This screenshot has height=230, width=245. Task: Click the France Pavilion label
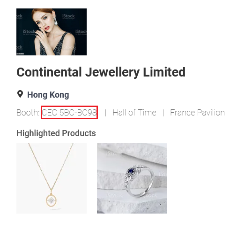point(197,113)
